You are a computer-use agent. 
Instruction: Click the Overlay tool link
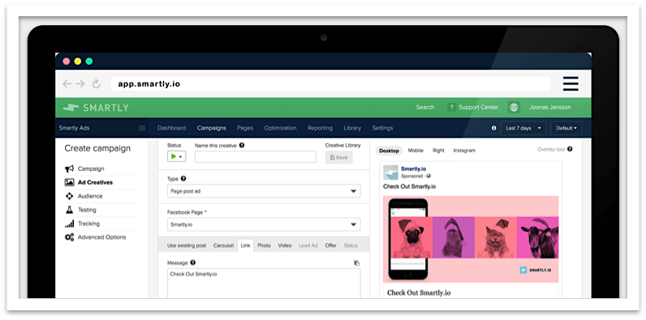[x=551, y=149]
